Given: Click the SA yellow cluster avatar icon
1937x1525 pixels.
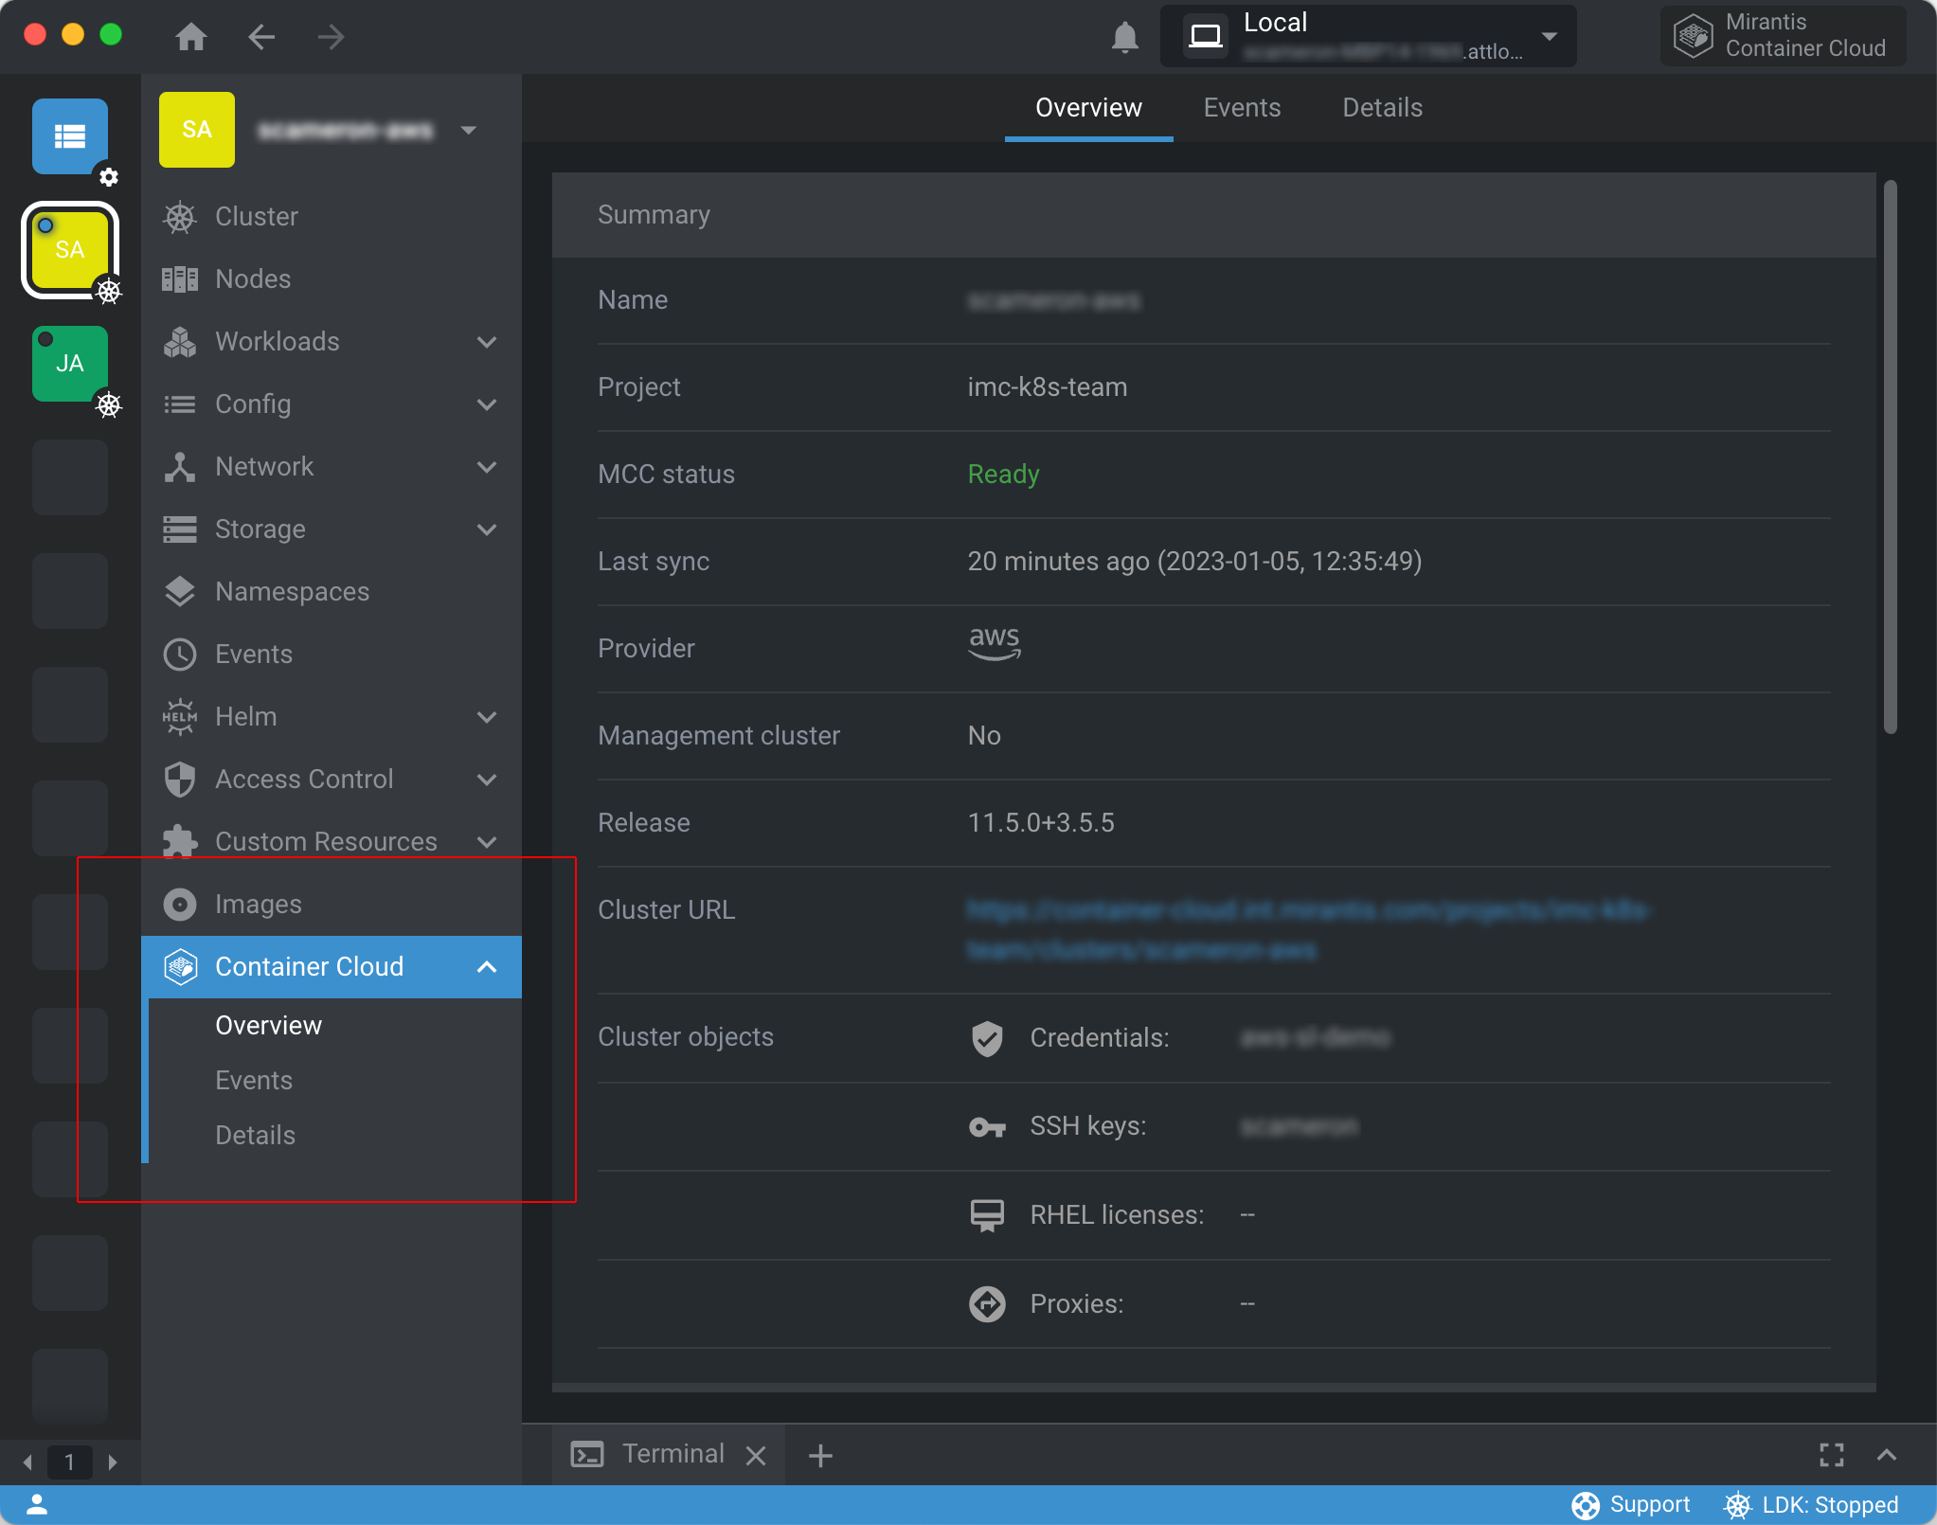Looking at the screenshot, I should [69, 247].
